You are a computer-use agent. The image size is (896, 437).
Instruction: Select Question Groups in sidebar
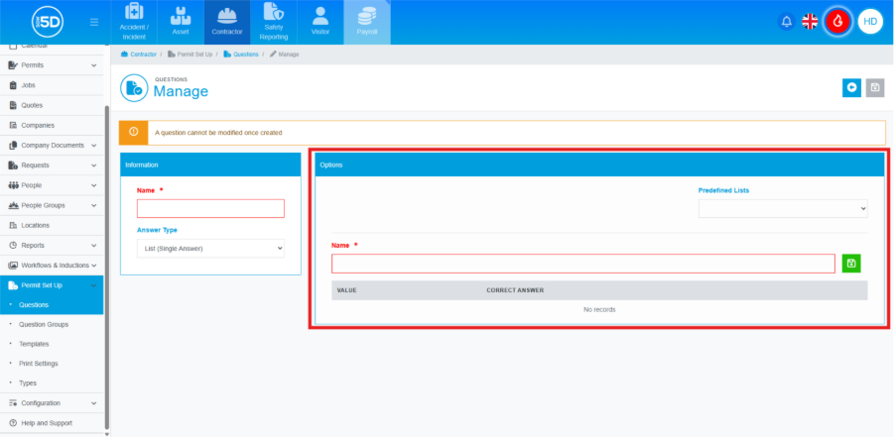(x=44, y=324)
